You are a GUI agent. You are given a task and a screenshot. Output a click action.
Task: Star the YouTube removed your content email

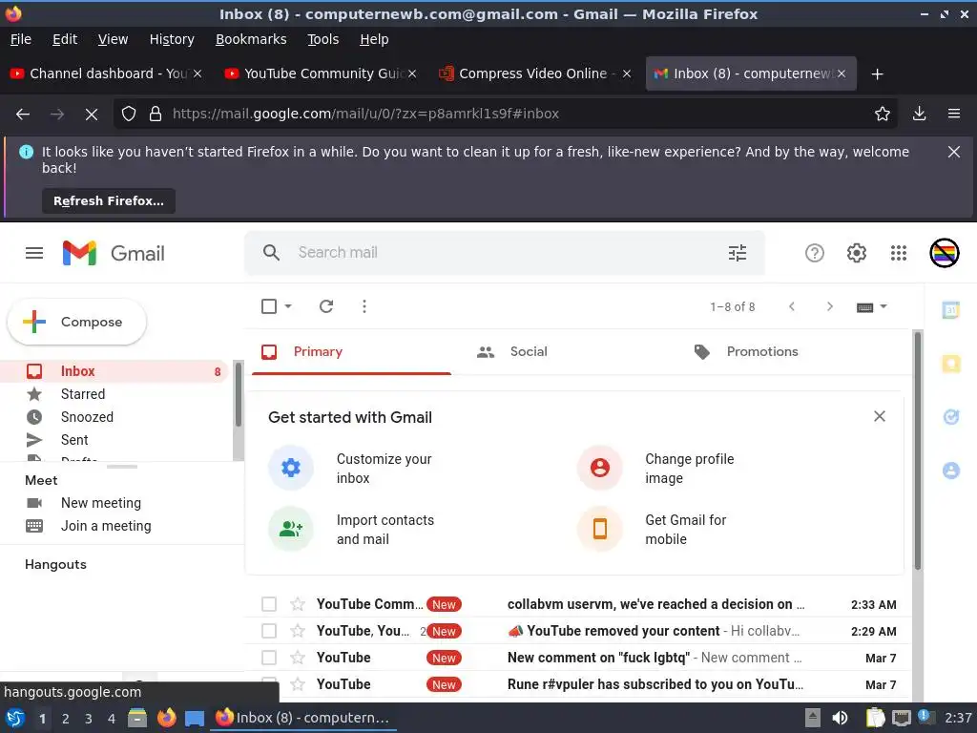pos(298,631)
